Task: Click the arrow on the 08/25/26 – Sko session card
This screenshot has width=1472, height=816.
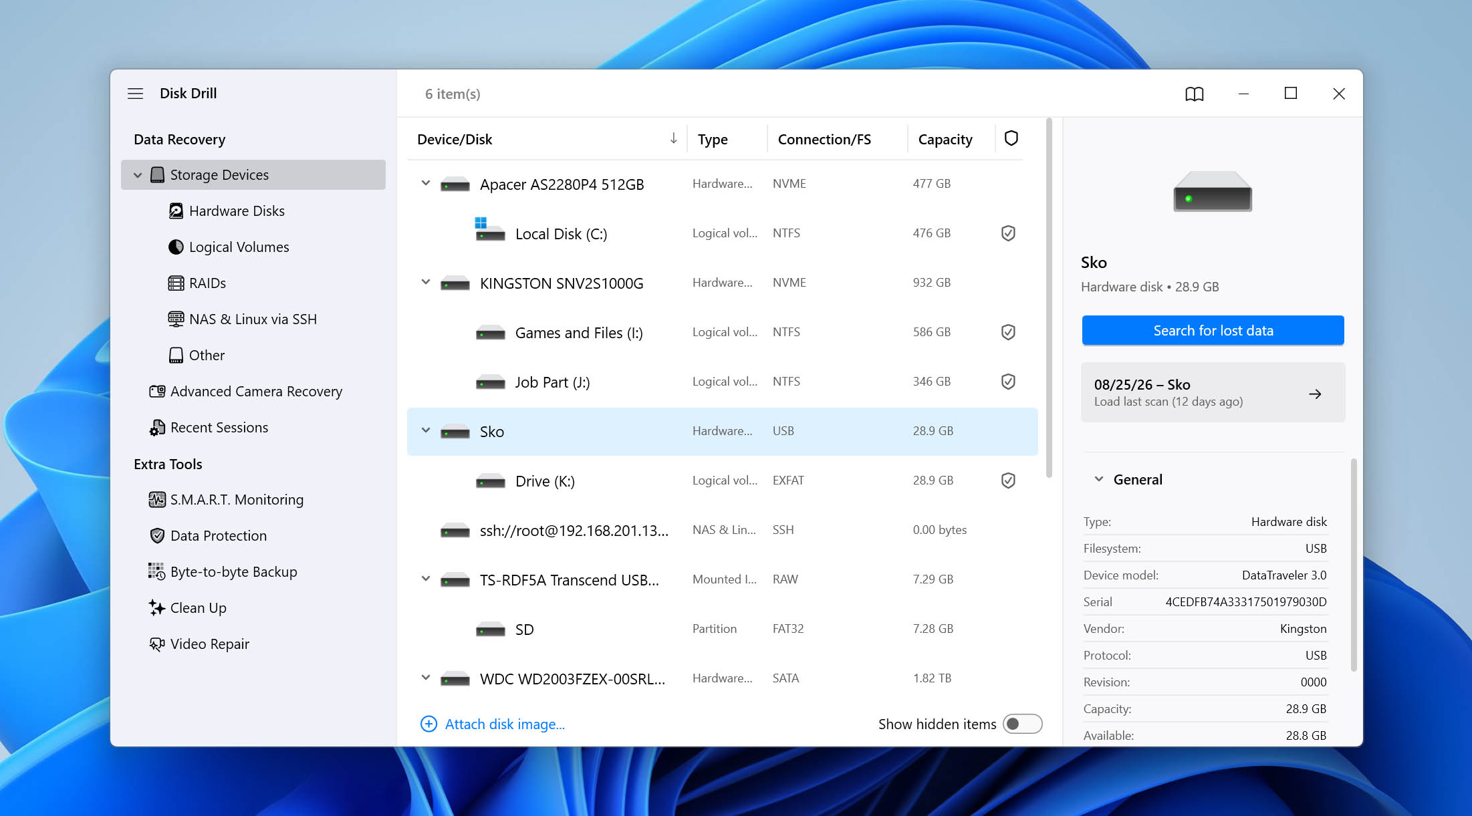Action: pos(1315,394)
